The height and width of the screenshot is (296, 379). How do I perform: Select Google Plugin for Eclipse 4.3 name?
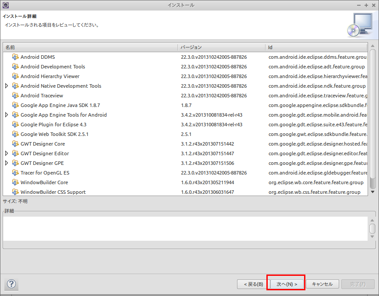53,125
